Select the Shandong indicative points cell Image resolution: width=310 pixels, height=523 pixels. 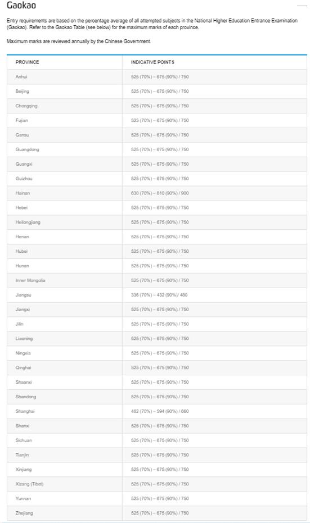tap(214, 397)
